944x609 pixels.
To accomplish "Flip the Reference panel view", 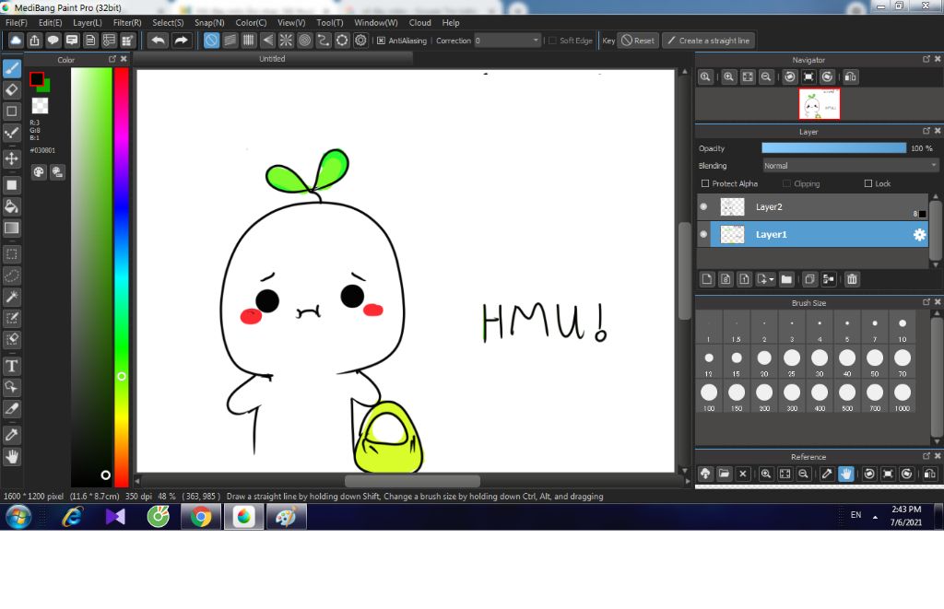I will (x=929, y=474).
